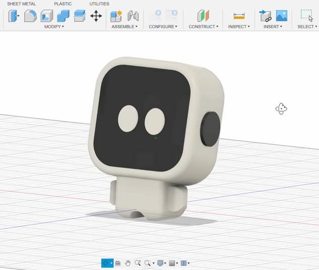Screen dimensions: 319x270
Task: Open the SELECT dropdown menu
Action: tap(307, 27)
